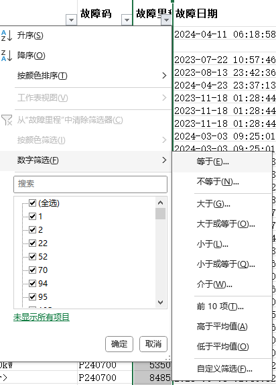Click cell 2023-08-13 23:42:36

coord(225,72)
